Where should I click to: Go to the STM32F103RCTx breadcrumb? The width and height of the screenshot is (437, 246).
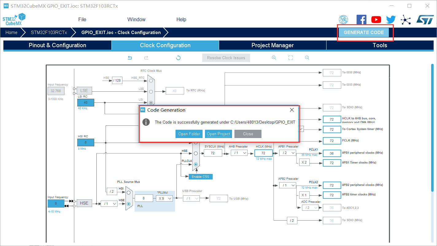click(49, 33)
